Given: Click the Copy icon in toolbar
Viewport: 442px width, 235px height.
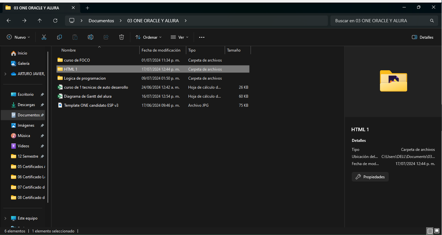Looking at the screenshot, I should 59,37.
